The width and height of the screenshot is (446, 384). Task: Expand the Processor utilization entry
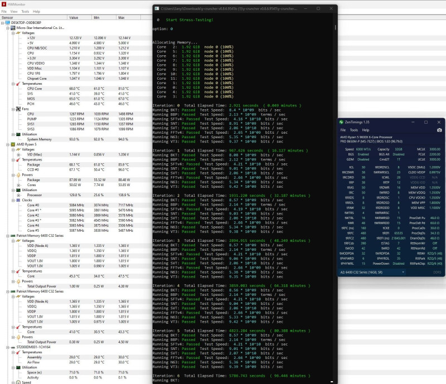(x=18, y=195)
